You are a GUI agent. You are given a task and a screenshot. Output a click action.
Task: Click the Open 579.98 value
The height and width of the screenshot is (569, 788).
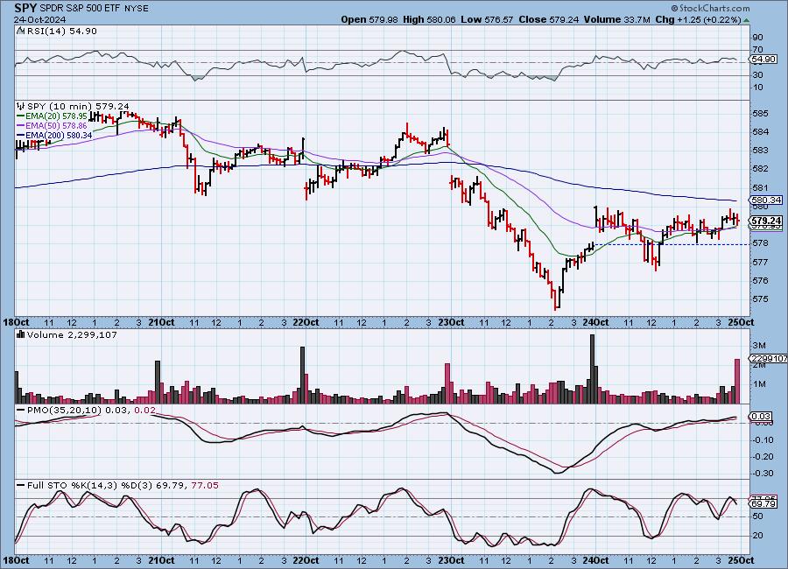click(369, 19)
